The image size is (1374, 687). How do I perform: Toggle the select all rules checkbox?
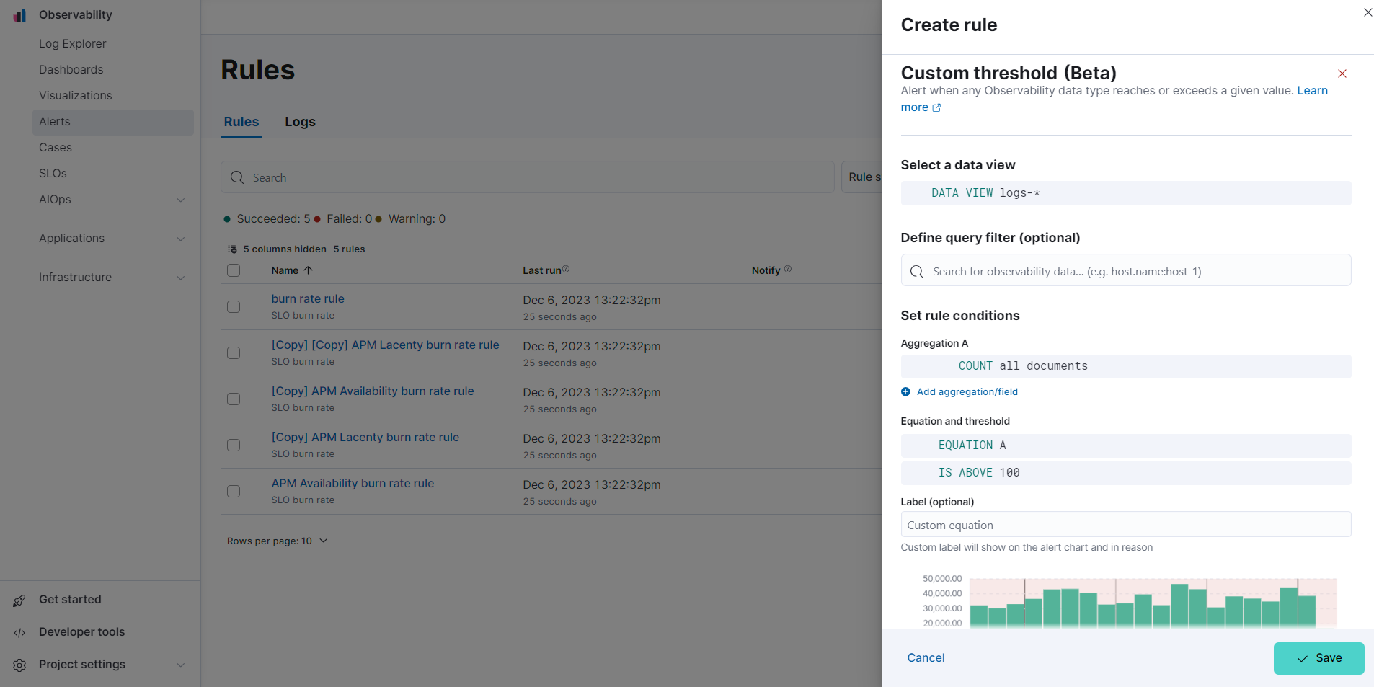point(234,270)
